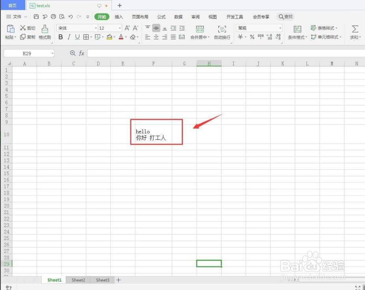Increase decimal places icon

click(x=269, y=37)
